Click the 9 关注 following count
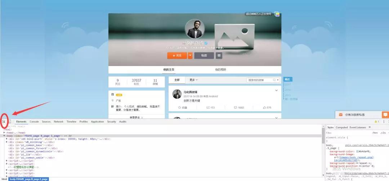The image size is (389, 181). click(x=117, y=82)
